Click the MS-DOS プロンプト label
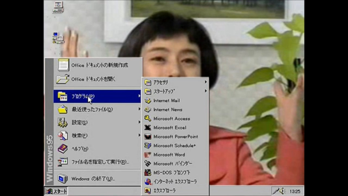The image size is (348, 196). [x=172, y=172]
